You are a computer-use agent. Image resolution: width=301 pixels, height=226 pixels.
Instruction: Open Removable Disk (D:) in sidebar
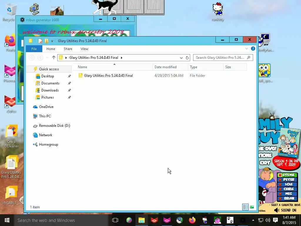(54, 126)
